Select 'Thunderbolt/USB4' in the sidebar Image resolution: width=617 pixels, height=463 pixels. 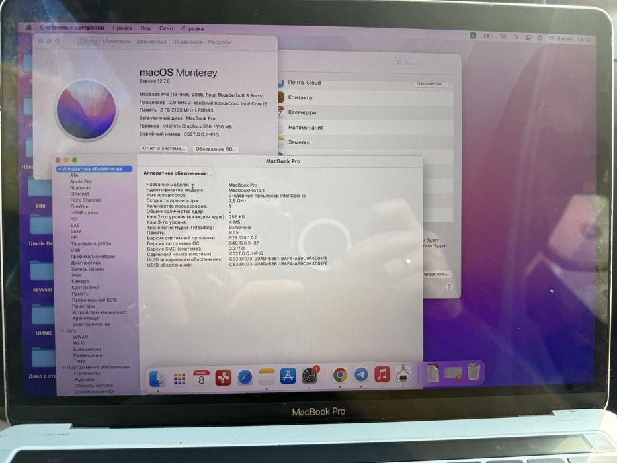coord(91,243)
